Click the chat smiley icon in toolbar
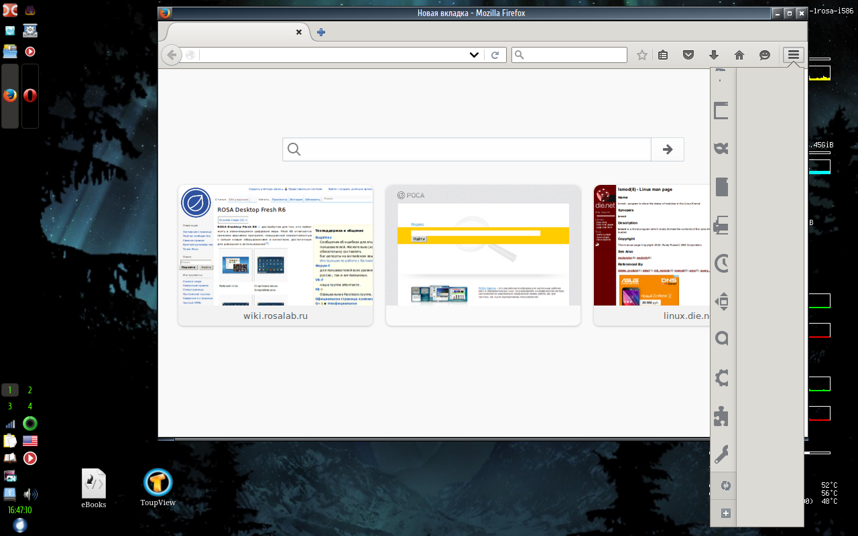858x536 pixels. tap(765, 56)
